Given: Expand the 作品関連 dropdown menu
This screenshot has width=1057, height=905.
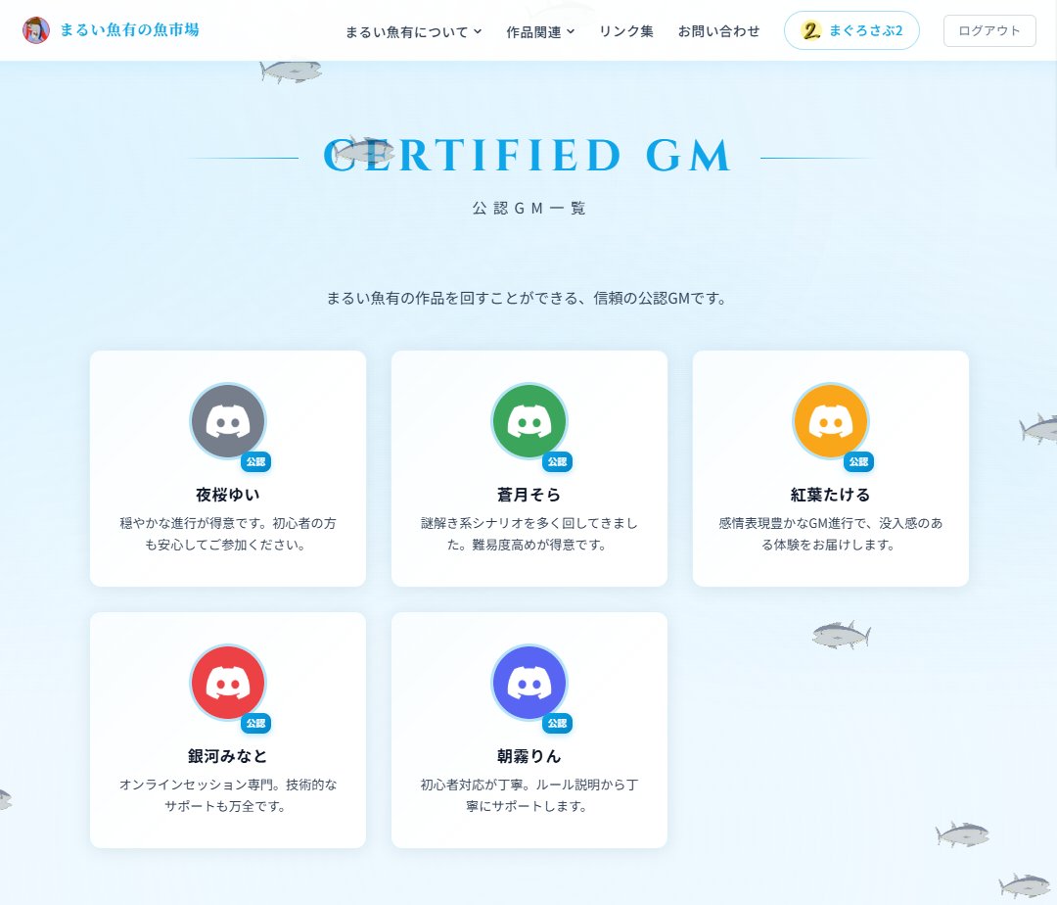Looking at the screenshot, I should [x=540, y=31].
